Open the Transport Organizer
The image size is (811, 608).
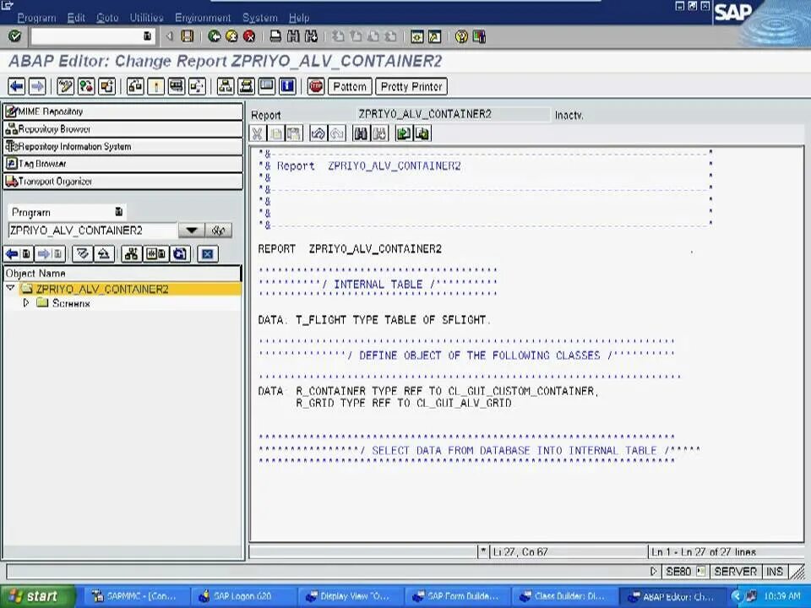coord(123,182)
